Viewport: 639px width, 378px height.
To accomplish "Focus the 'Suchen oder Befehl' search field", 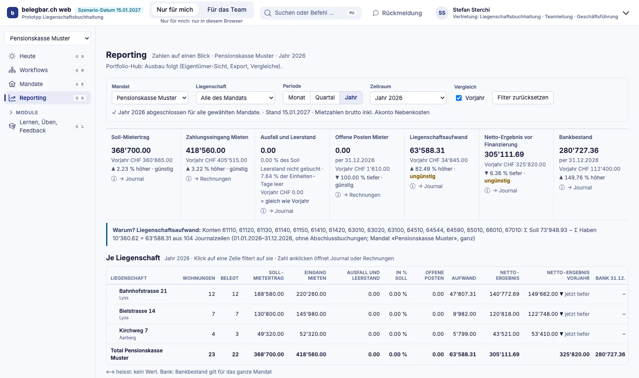I will pos(310,13).
